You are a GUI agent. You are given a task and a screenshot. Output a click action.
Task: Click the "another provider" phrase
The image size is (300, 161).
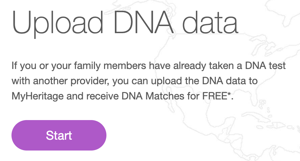pos(71,81)
